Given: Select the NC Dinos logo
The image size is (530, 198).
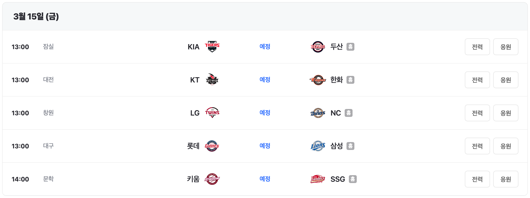Looking at the screenshot, I should click(x=318, y=113).
